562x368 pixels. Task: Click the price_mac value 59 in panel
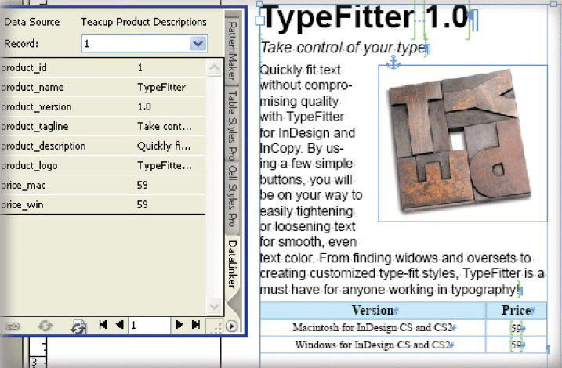tap(143, 185)
